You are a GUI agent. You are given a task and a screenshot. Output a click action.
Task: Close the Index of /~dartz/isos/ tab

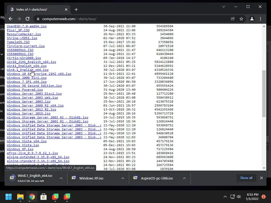(x=66, y=10)
